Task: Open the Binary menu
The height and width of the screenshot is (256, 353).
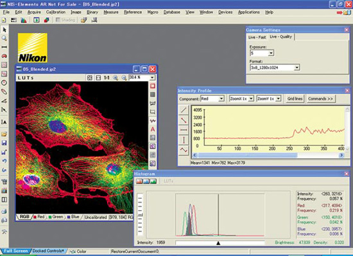Action: tap(92, 12)
